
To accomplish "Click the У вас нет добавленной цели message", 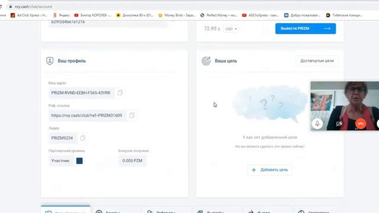I will [x=270, y=137].
